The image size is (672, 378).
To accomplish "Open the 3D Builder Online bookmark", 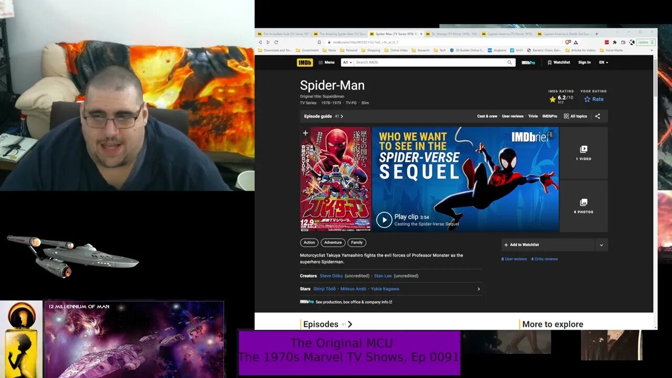I will (x=467, y=50).
